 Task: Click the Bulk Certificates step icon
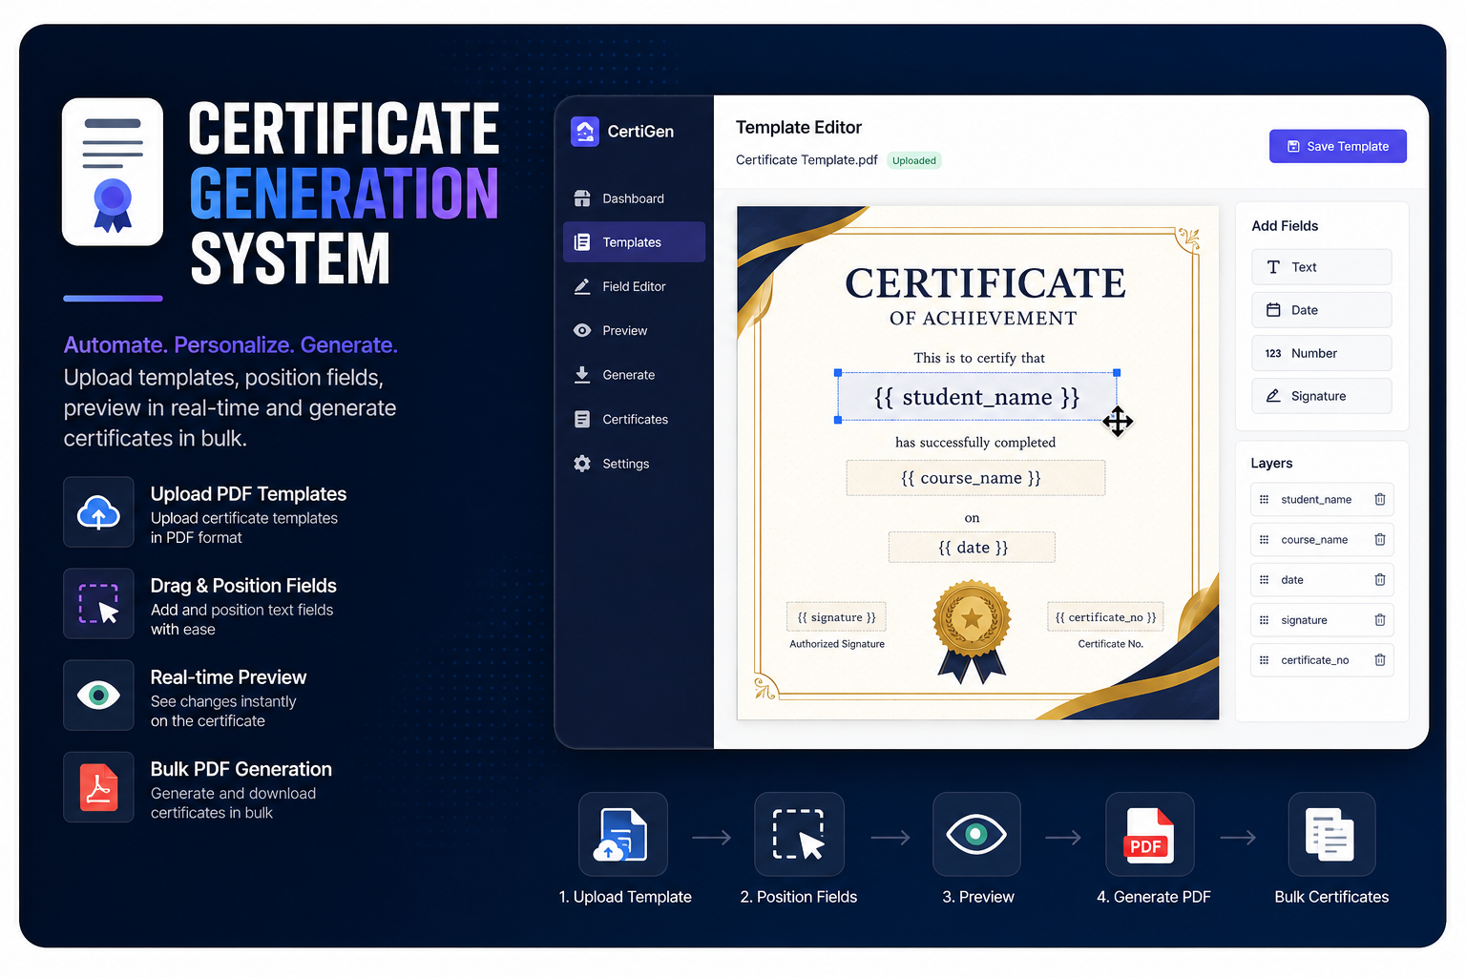tap(1331, 834)
